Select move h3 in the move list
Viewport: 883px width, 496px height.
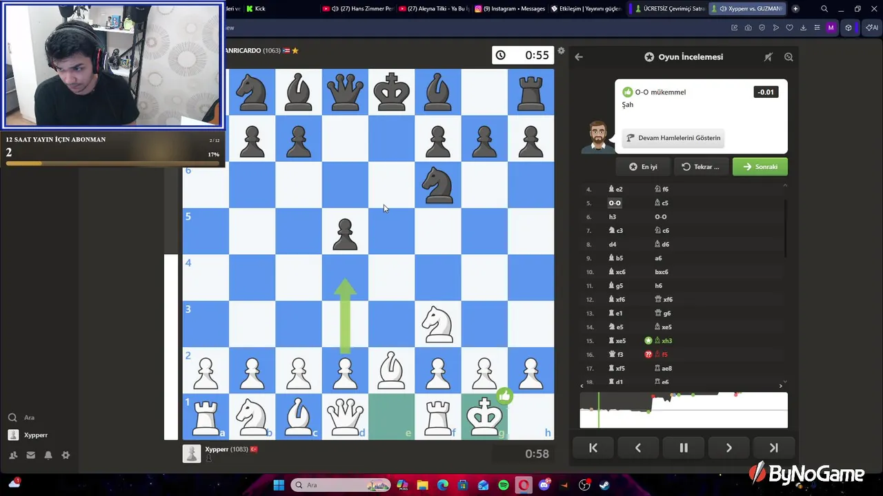[x=613, y=217]
